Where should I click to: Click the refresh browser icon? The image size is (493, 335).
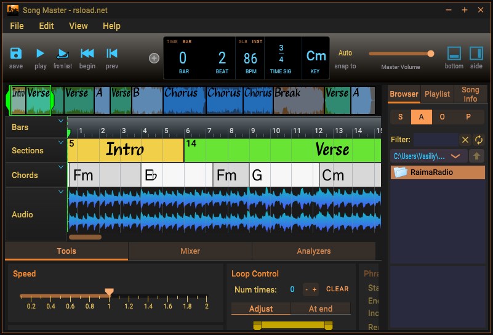[x=478, y=140]
